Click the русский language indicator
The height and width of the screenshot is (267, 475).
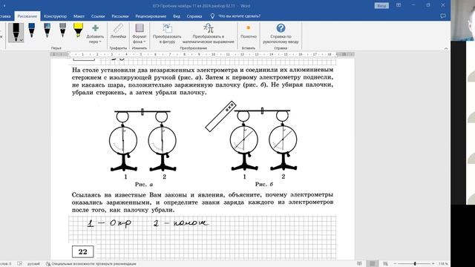click(33, 264)
